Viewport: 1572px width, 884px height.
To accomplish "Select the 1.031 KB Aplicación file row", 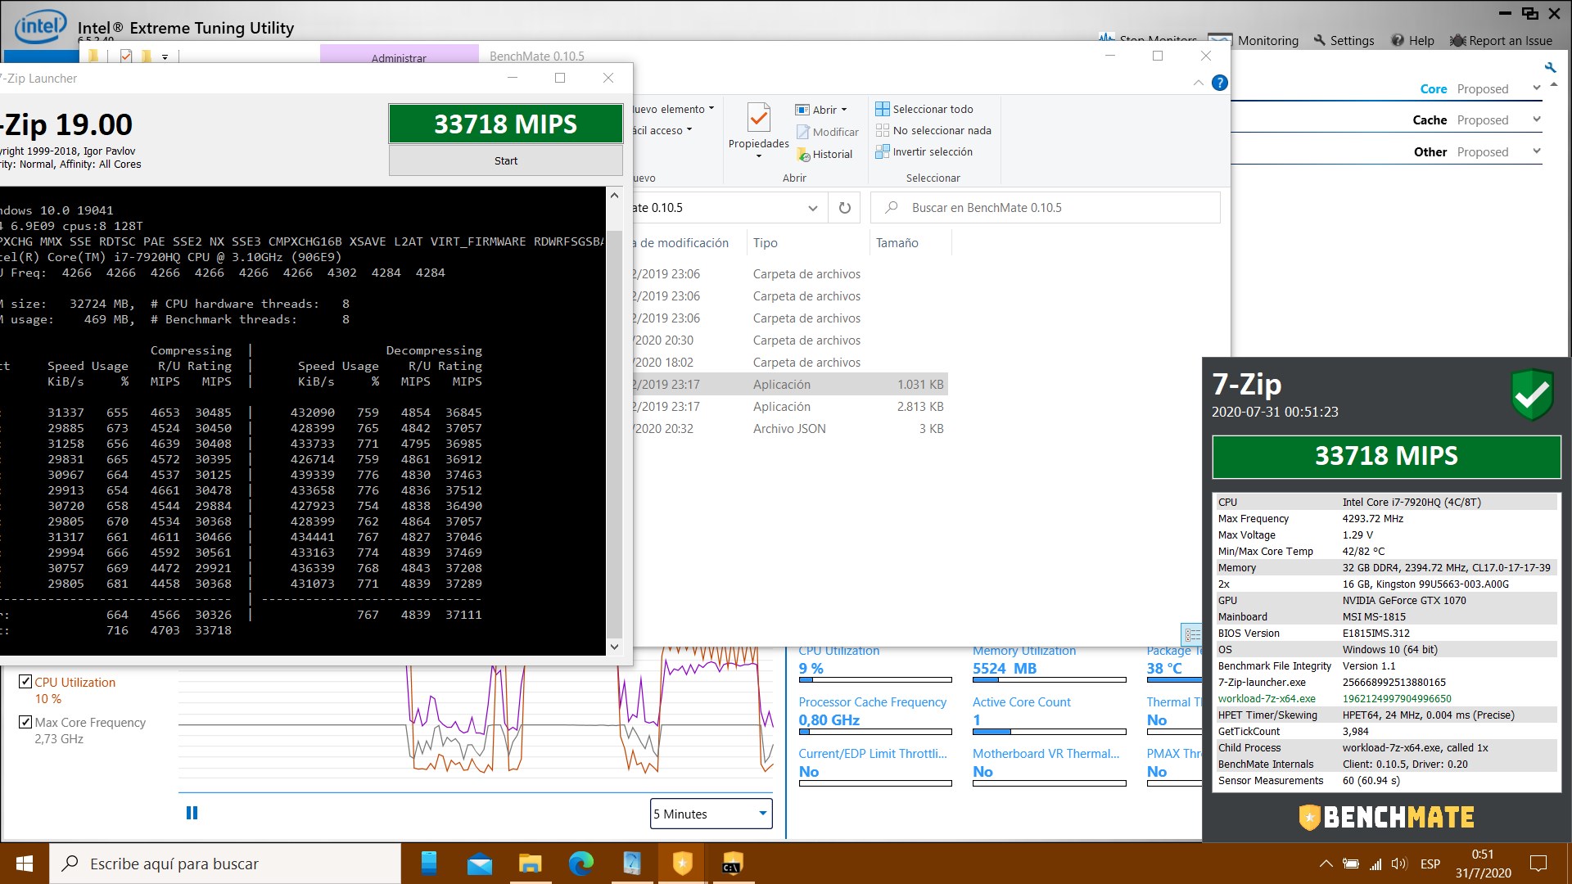I will pos(790,385).
